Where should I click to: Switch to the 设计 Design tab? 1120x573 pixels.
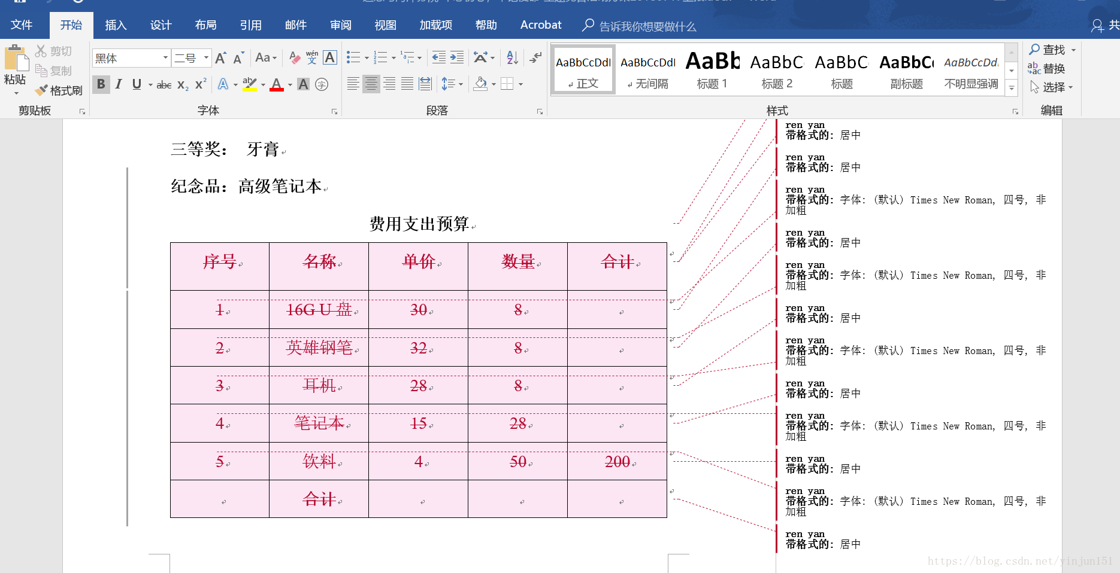[x=161, y=25]
